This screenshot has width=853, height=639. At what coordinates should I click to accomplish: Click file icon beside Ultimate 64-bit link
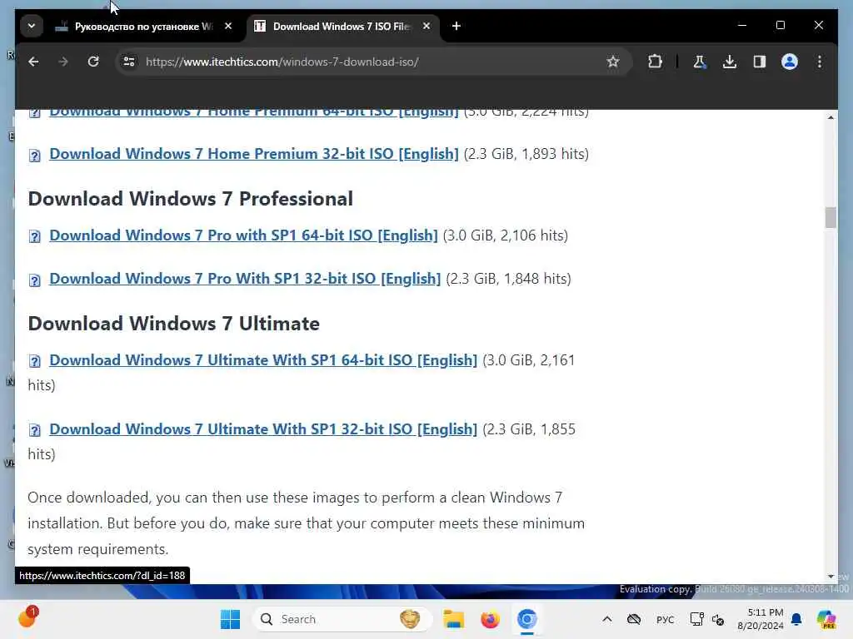(35, 361)
